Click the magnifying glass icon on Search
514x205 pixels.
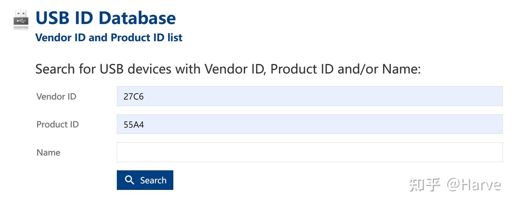[129, 180]
